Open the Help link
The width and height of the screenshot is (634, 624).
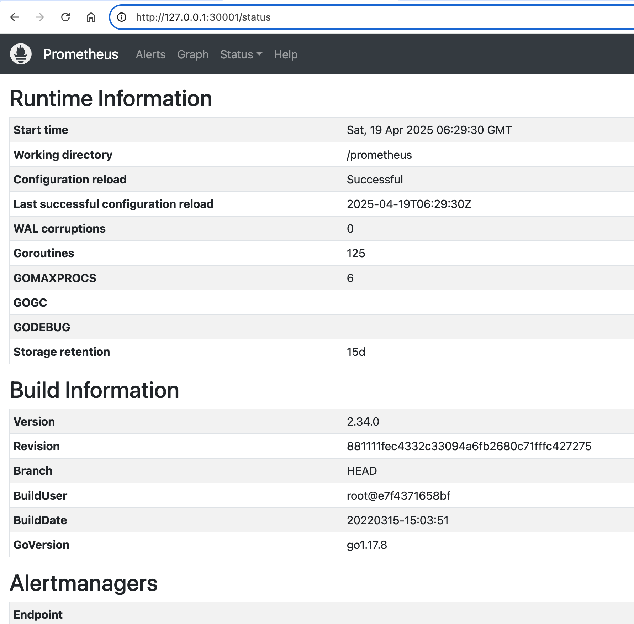point(286,54)
